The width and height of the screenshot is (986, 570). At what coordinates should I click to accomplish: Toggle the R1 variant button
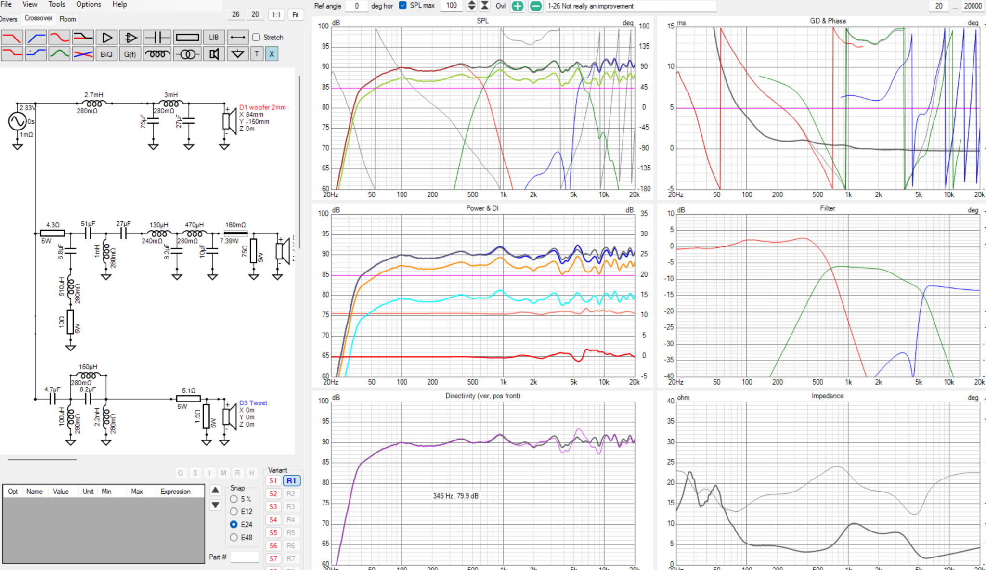tap(291, 480)
